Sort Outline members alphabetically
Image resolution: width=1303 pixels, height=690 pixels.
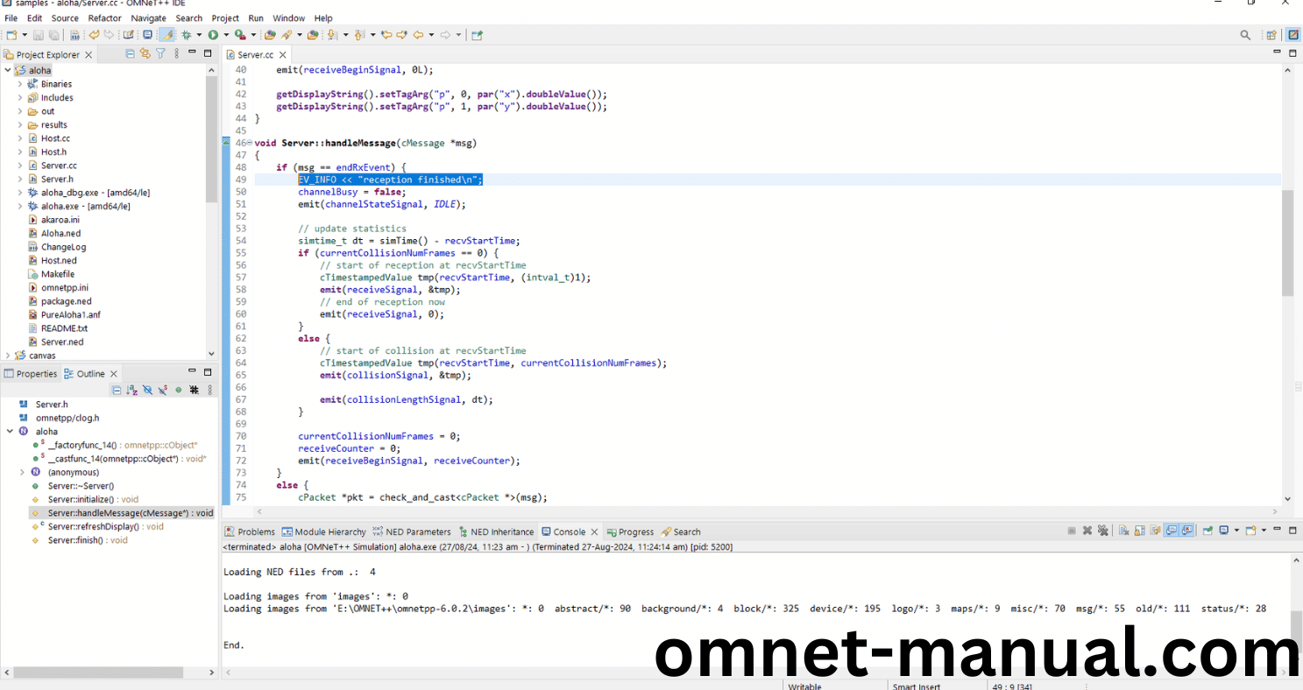point(131,391)
